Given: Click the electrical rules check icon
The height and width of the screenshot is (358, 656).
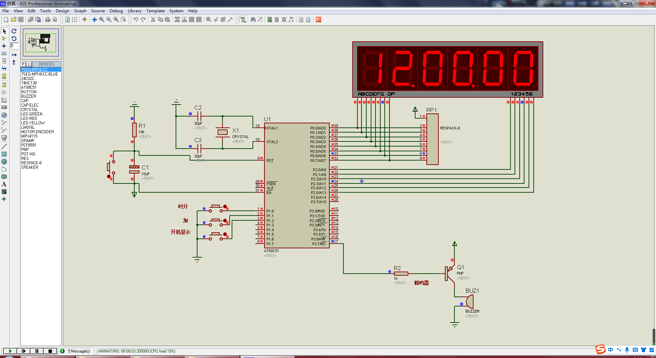Looking at the screenshot, I should pyautogui.click(x=308, y=19).
